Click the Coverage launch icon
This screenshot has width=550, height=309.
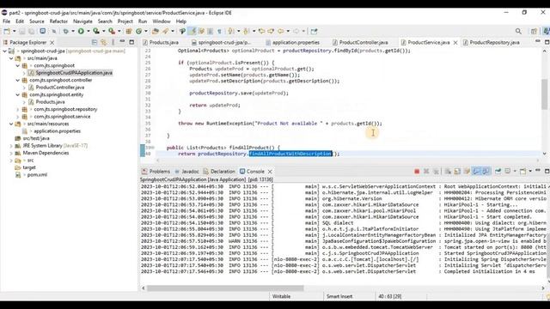click(x=95, y=31)
